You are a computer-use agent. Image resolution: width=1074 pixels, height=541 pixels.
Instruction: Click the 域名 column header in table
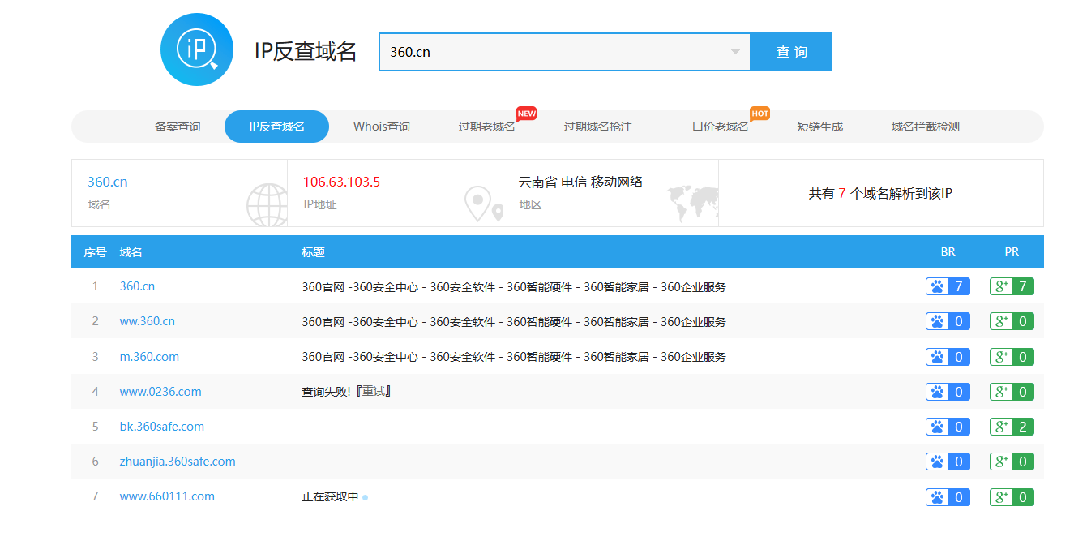[131, 252]
